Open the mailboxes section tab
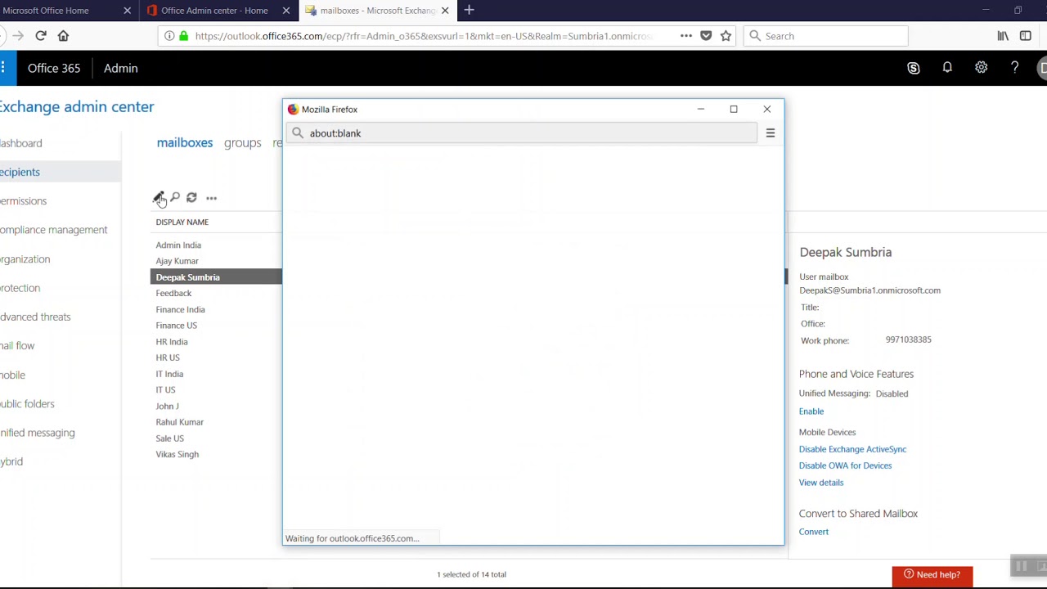Screen dimensions: 1047x589 (x=184, y=142)
